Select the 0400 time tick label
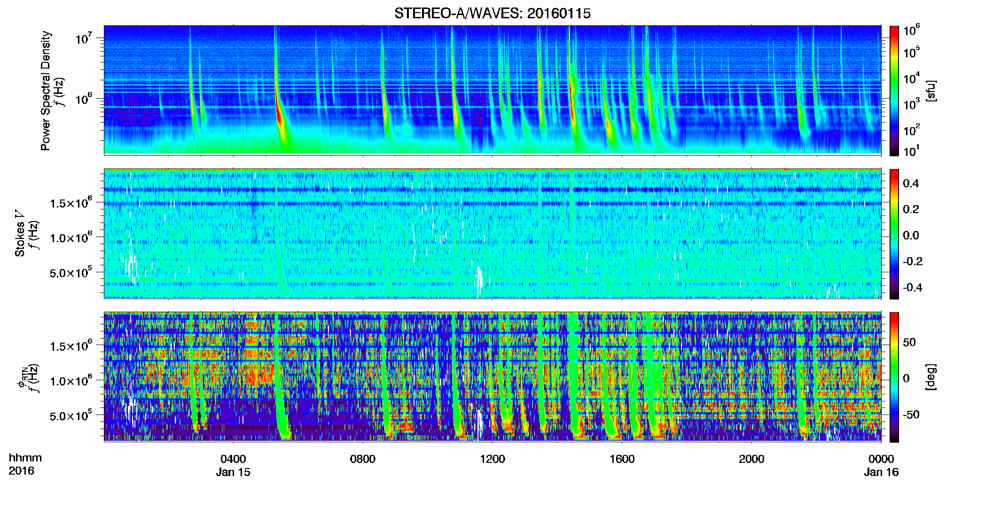Screen dimensions: 985x507 (x=233, y=459)
